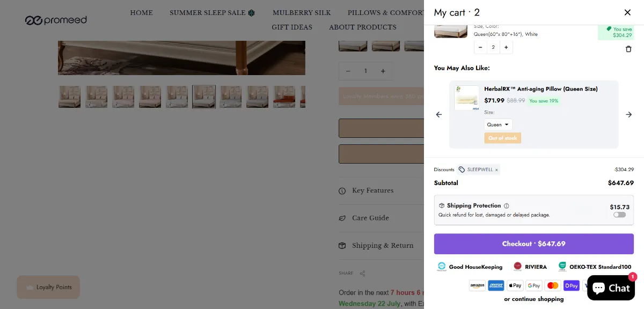Click the Amazon Pay payment icon
The width and height of the screenshot is (644, 309).
pyautogui.click(x=477, y=285)
